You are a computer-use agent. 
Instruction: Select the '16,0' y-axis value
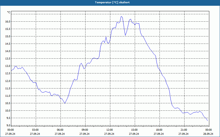[x=8, y=22]
